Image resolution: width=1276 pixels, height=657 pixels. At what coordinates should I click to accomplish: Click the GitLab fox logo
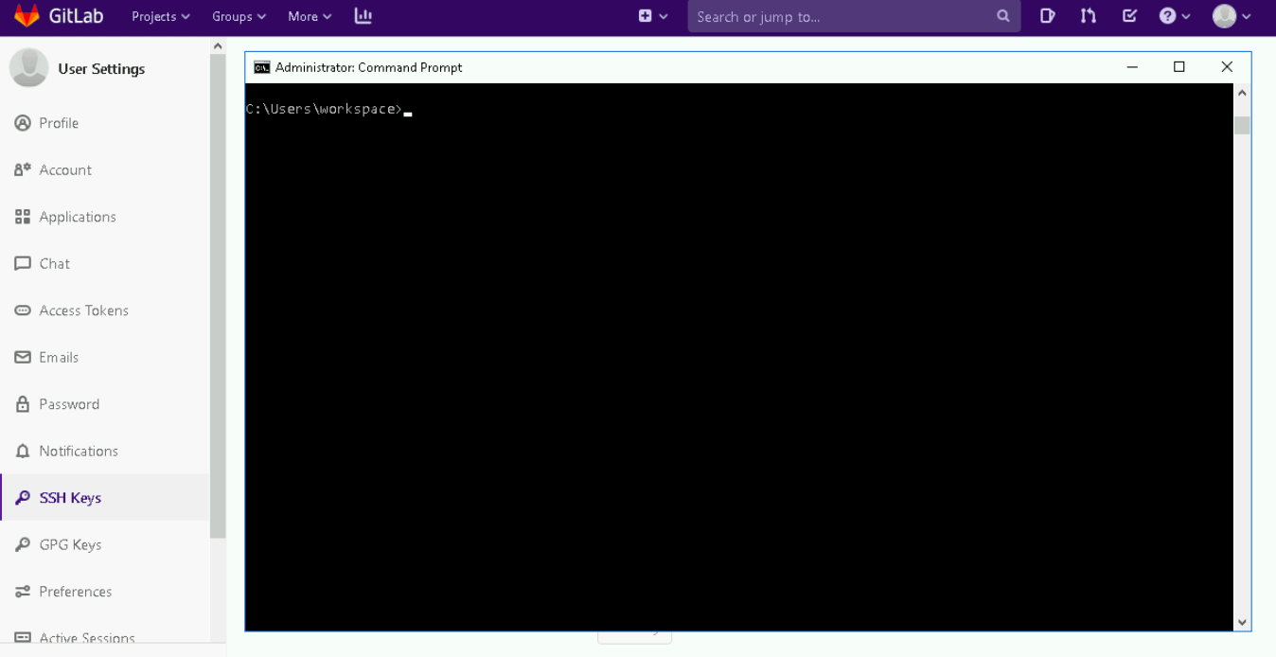(x=27, y=16)
